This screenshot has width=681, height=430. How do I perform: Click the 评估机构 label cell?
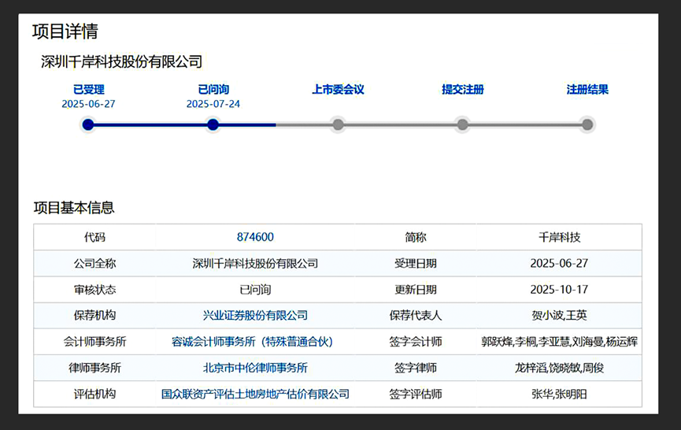click(94, 394)
